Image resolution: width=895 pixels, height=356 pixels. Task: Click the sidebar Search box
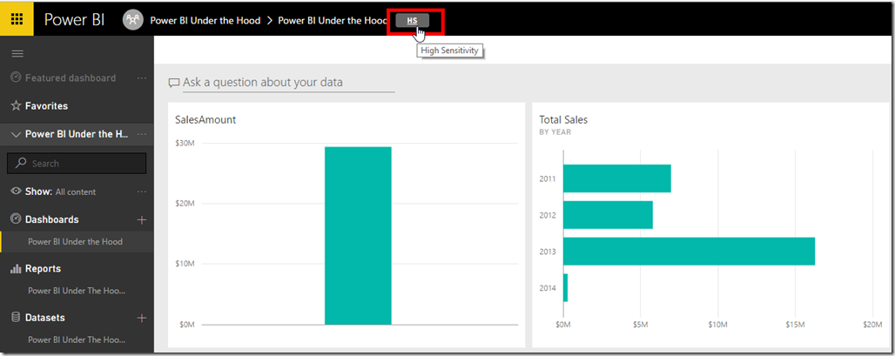pos(77,163)
